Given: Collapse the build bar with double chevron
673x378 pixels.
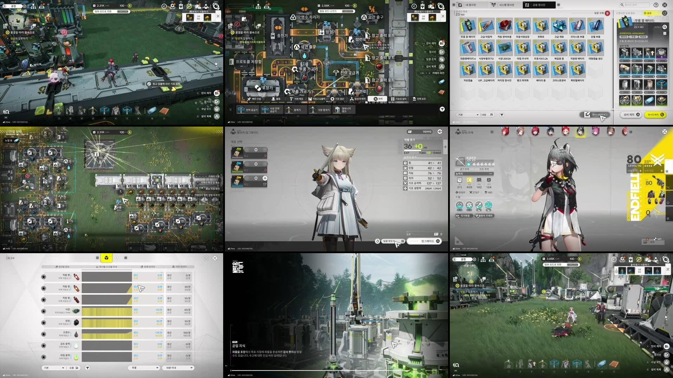Looking at the screenshot, I should tap(231, 109).
